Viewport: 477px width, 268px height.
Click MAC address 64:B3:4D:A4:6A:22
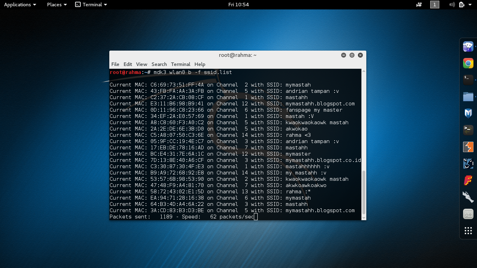tap(177, 204)
